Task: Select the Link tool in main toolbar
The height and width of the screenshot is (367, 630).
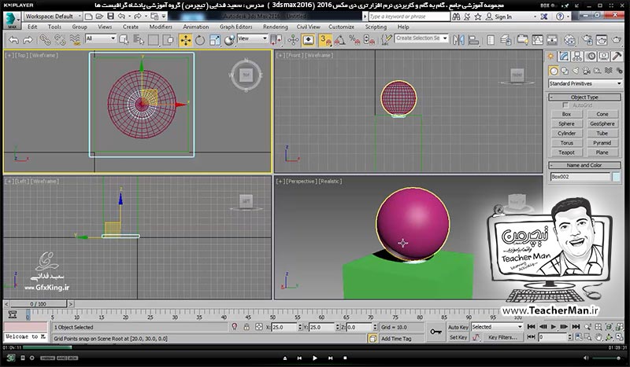Action: (x=45, y=40)
